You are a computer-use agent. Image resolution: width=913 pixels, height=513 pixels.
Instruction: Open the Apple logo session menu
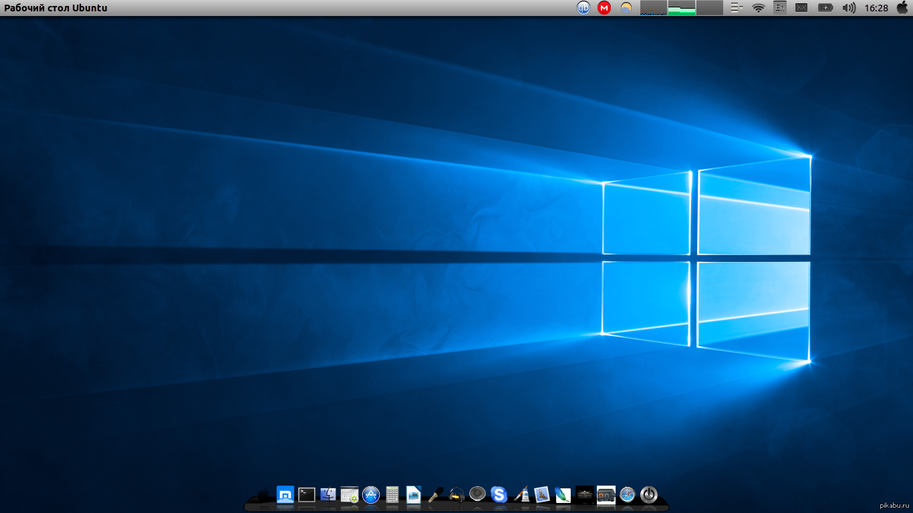click(x=902, y=8)
